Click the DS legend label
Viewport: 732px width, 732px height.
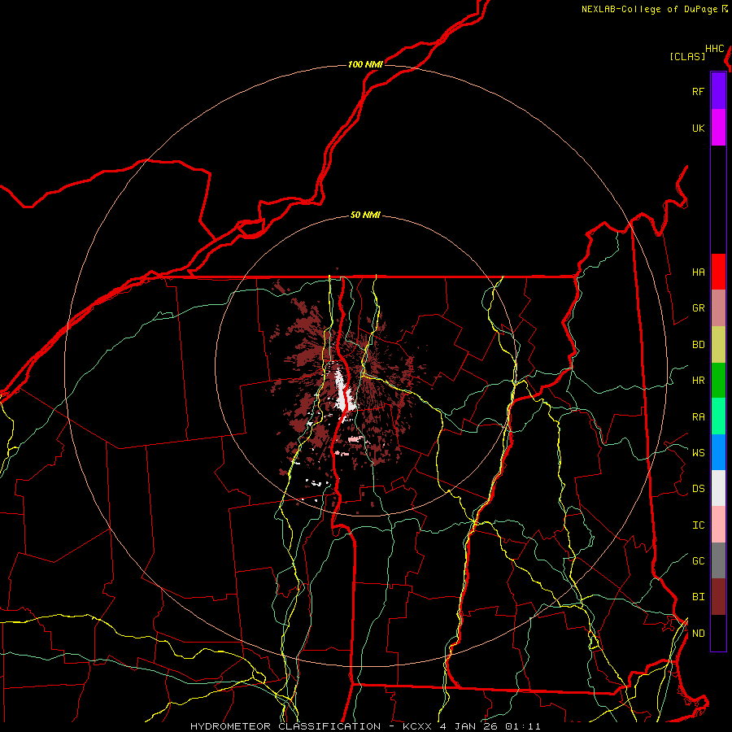698,489
